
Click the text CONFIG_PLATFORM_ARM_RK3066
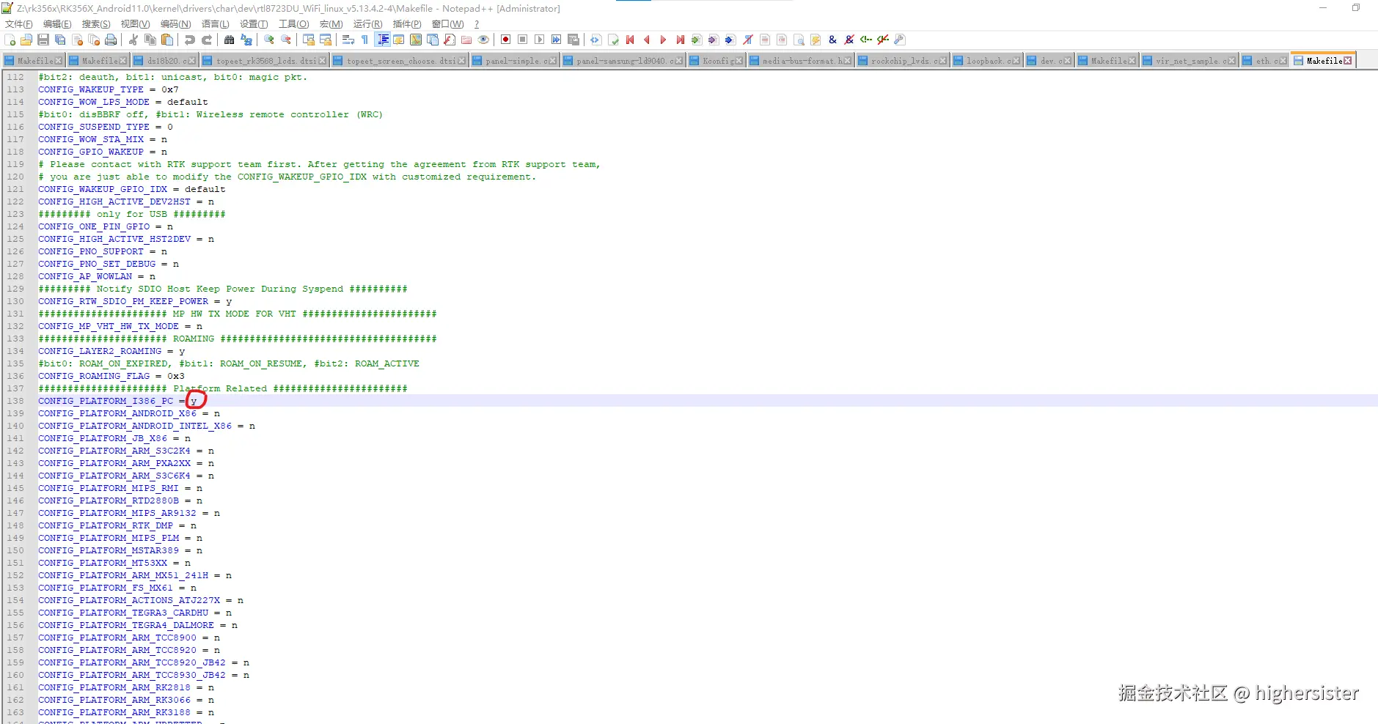[114, 700]
